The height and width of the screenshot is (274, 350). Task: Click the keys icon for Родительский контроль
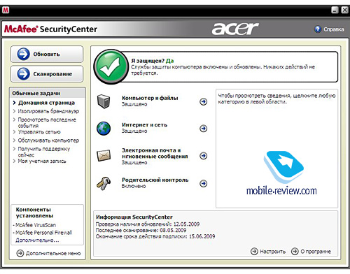tap(104, 183)
